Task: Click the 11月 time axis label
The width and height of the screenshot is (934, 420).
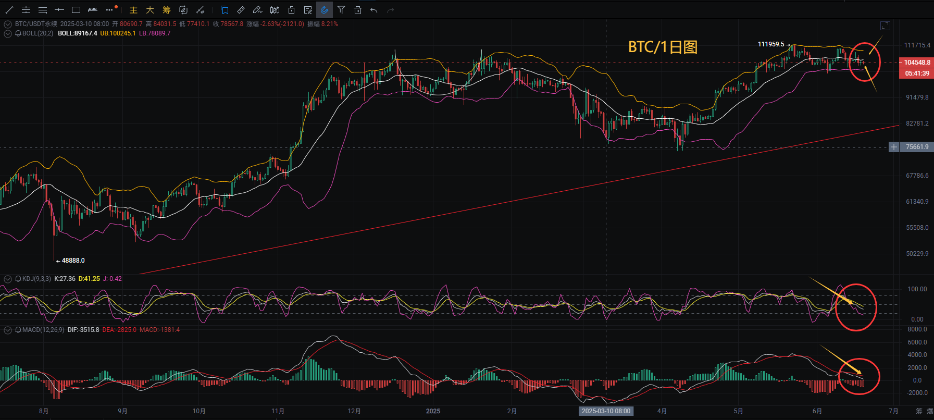Action: click(278, 411)
